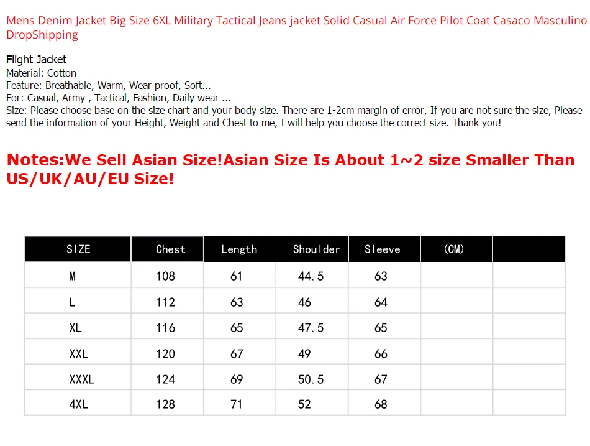Viewport: 590px width, 446px height.
Task: Select the Shoulder column header
Action: [316, 249]
